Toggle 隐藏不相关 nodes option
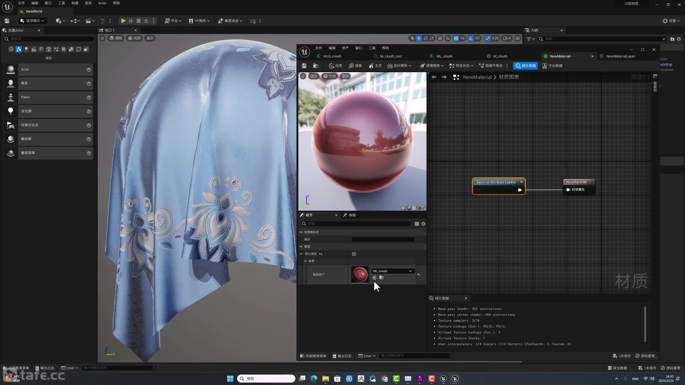Image resolution: width=685 pixels, height=385 pixels. [x=491, y=66]
